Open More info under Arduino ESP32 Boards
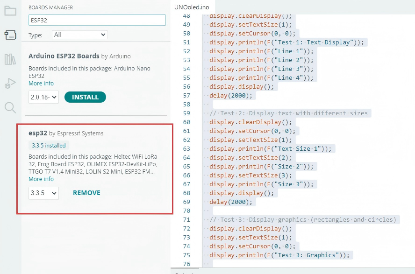Viewport: 415px width, 274px height. pos(41,83)
